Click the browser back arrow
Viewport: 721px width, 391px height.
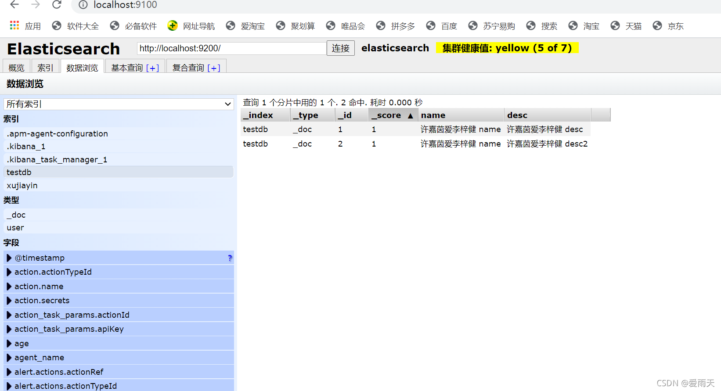tap(14, 4)
